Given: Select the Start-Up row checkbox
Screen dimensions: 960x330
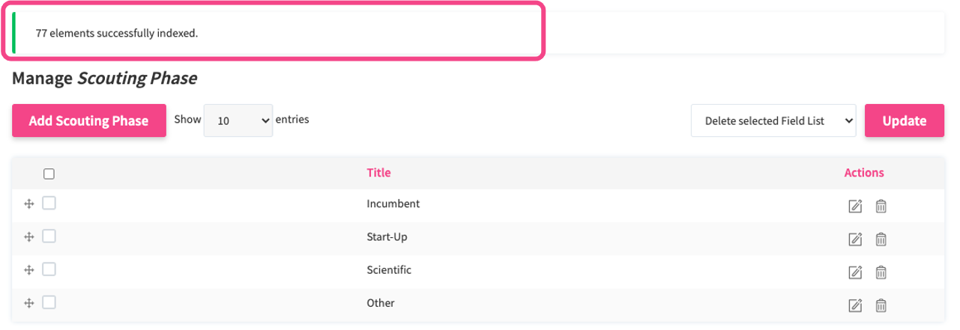Looking at the screenshot, I should coord(49,236).
